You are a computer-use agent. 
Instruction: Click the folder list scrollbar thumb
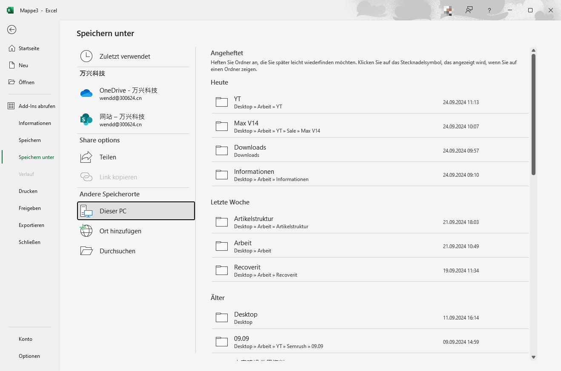click(x=533, y=114)
